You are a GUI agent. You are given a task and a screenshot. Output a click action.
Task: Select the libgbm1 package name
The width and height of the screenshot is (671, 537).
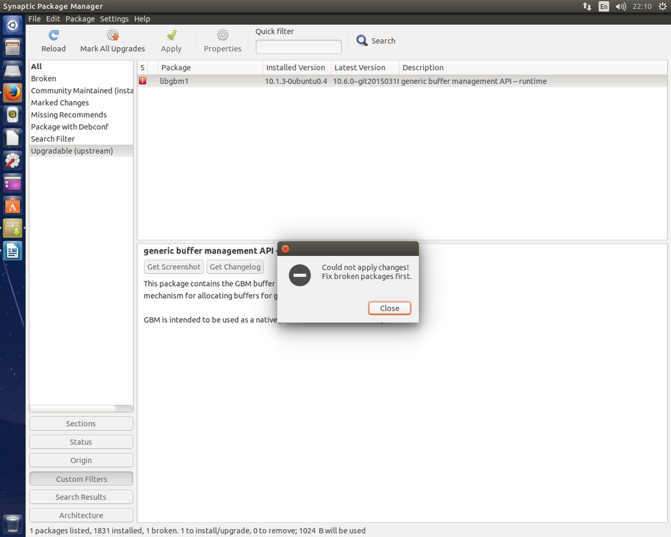tap(174, 81)
